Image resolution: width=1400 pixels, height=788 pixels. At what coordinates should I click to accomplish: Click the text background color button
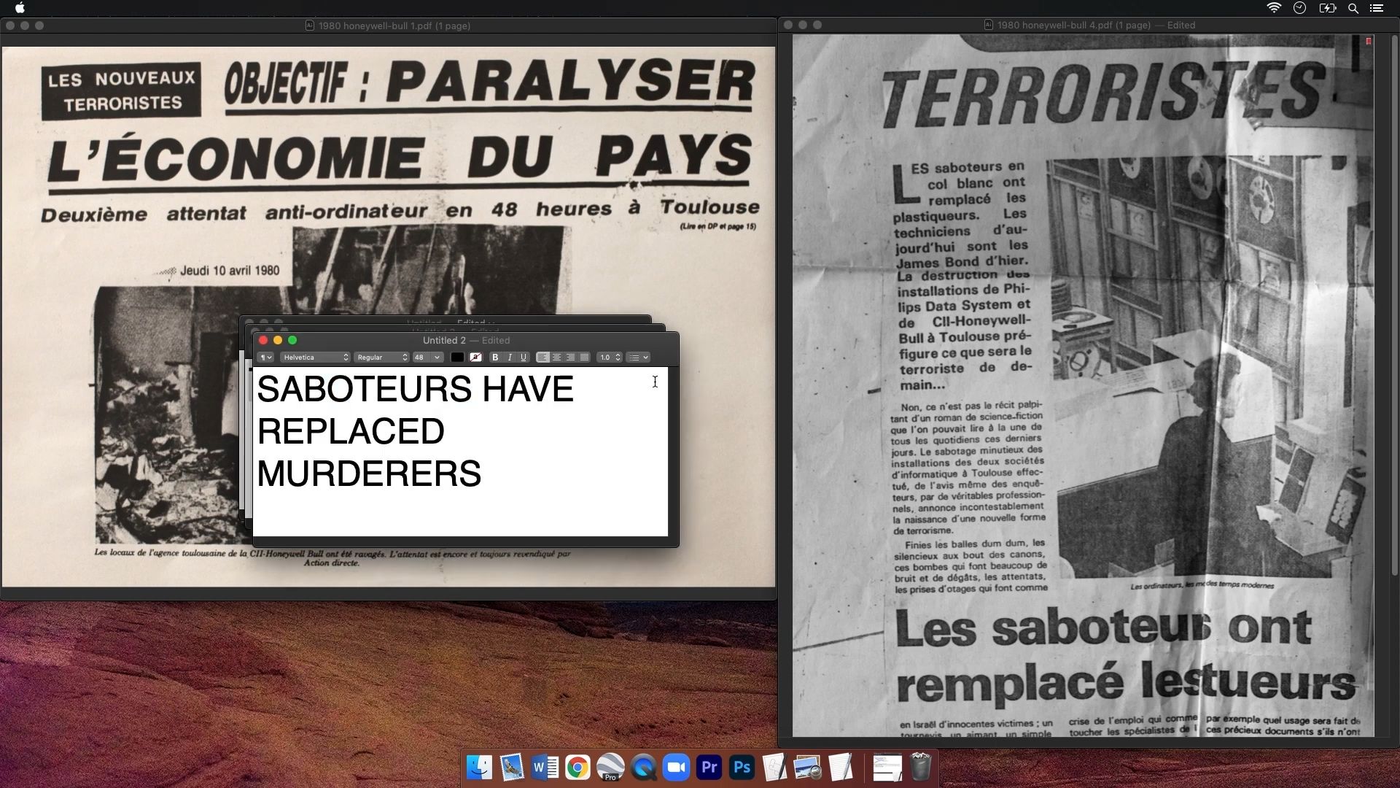475,358
